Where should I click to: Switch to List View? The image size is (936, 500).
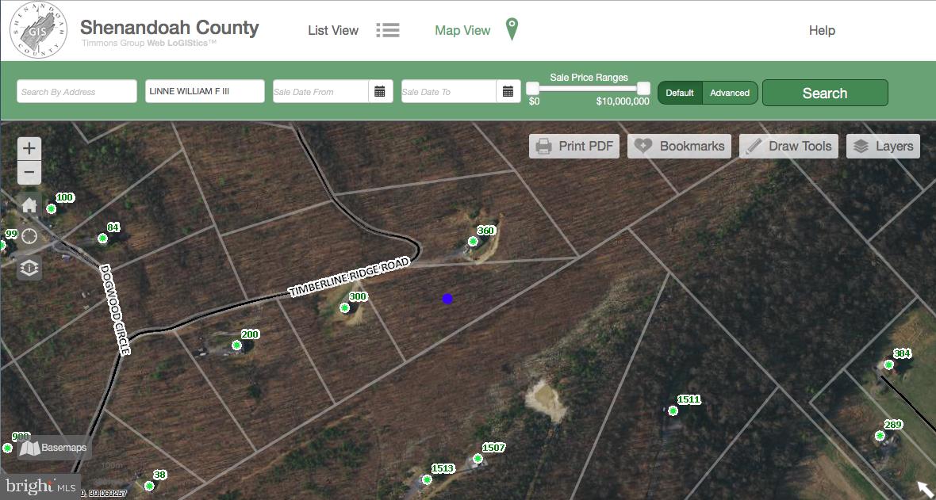(x=333, y=30)
